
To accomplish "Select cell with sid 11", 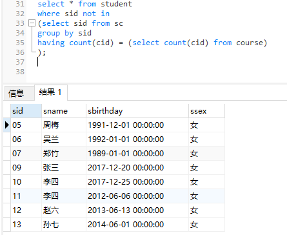I will point(26,196).
